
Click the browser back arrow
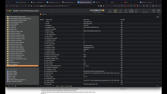[x=7, y=6]
